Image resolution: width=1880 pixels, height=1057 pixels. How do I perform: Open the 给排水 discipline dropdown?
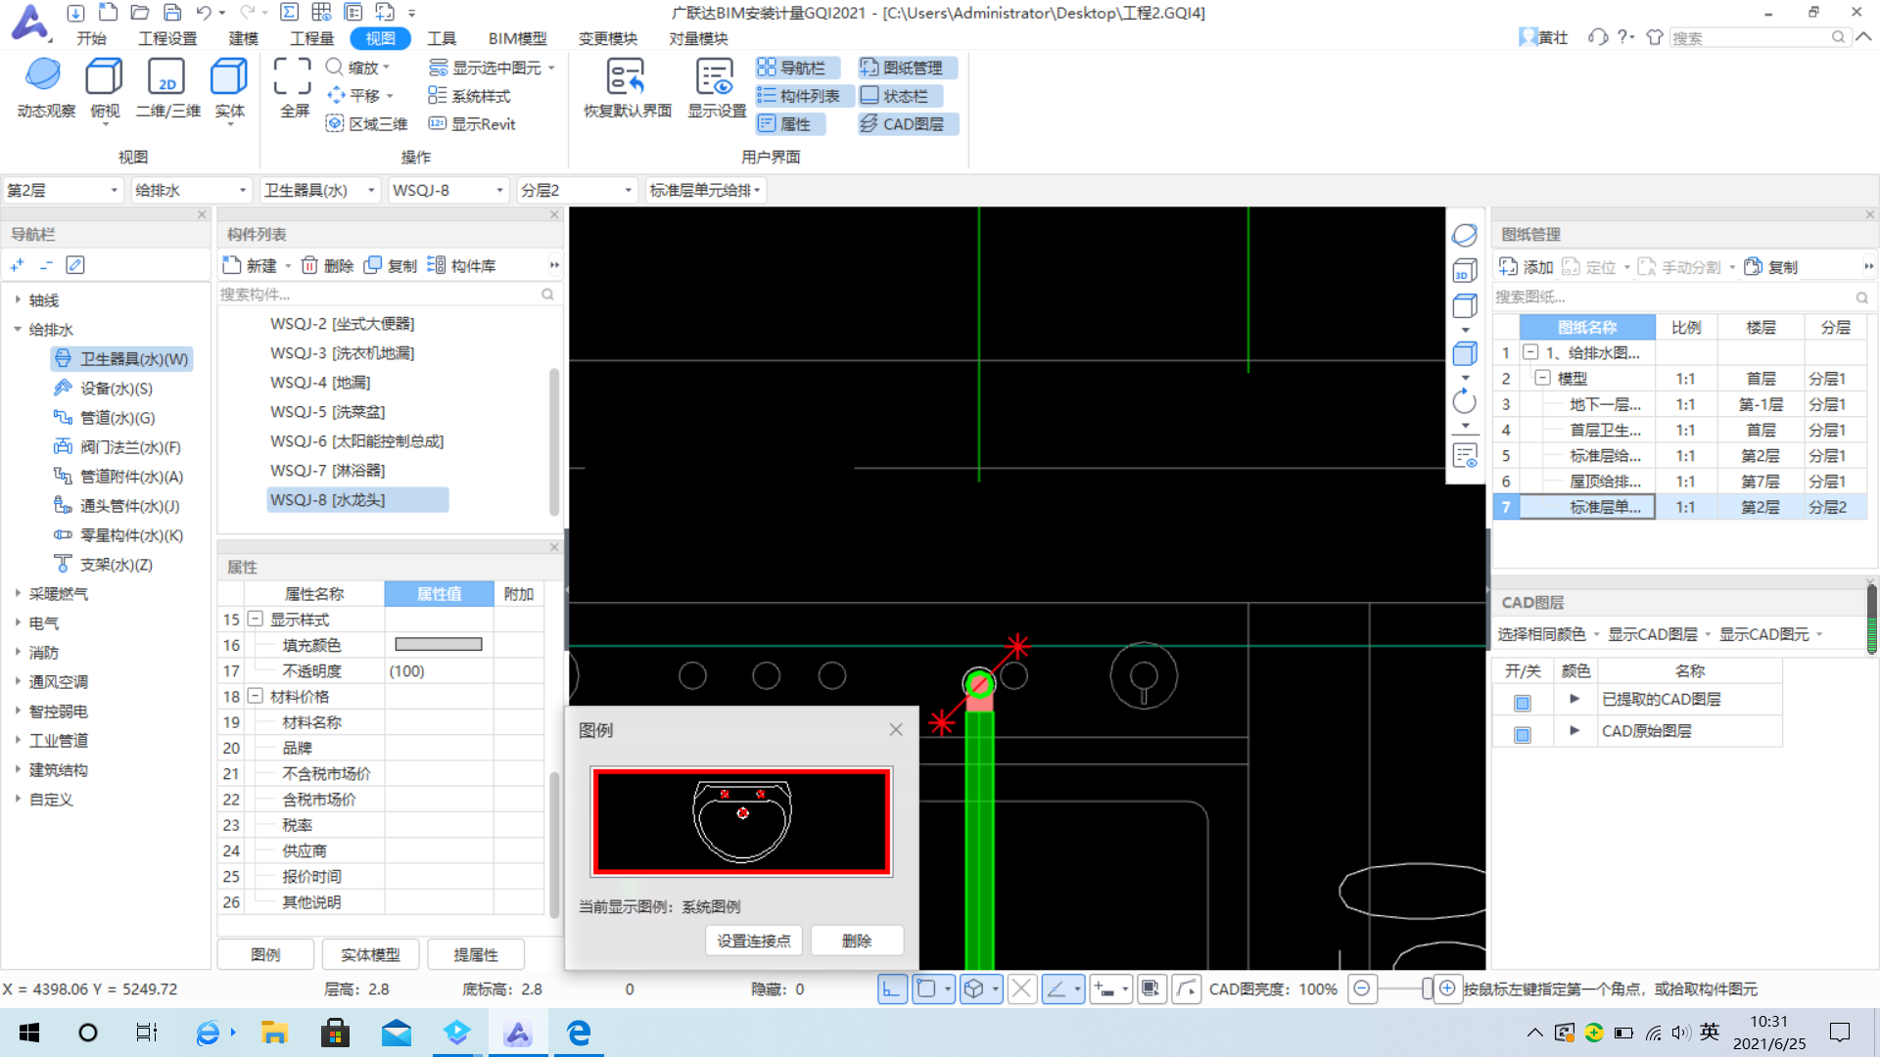click(x=191, y=190)
